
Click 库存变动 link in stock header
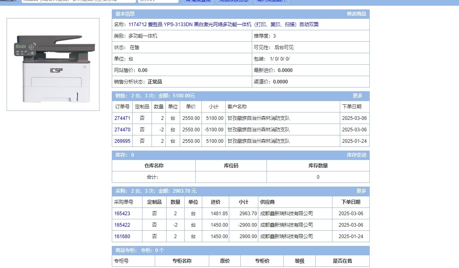356,155
